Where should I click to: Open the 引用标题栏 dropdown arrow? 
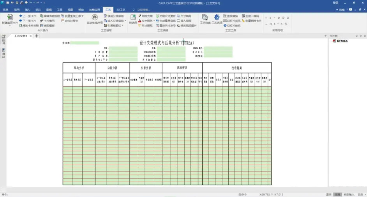122,25
